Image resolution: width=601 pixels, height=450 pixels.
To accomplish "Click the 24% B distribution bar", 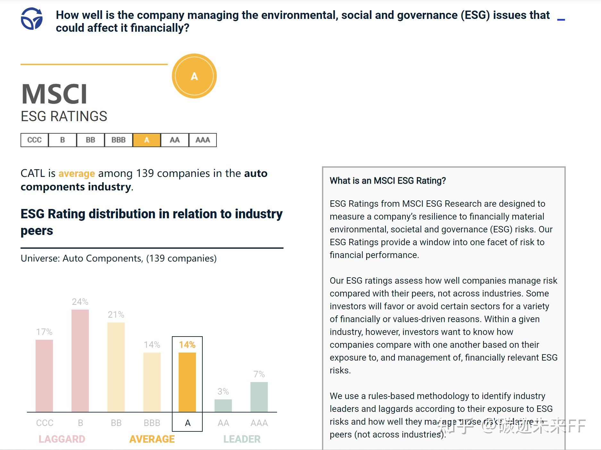I will 80,361.
